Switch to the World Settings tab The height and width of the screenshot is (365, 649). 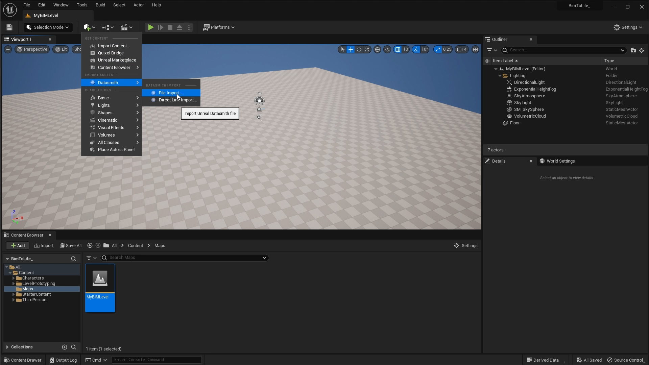click(x=557, y=161)
